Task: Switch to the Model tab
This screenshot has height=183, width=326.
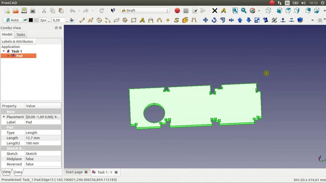Action: [7, 34]
